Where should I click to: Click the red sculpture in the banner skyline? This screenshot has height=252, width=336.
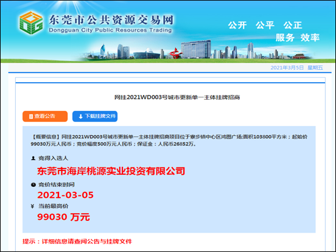click(x=175, y=54)
